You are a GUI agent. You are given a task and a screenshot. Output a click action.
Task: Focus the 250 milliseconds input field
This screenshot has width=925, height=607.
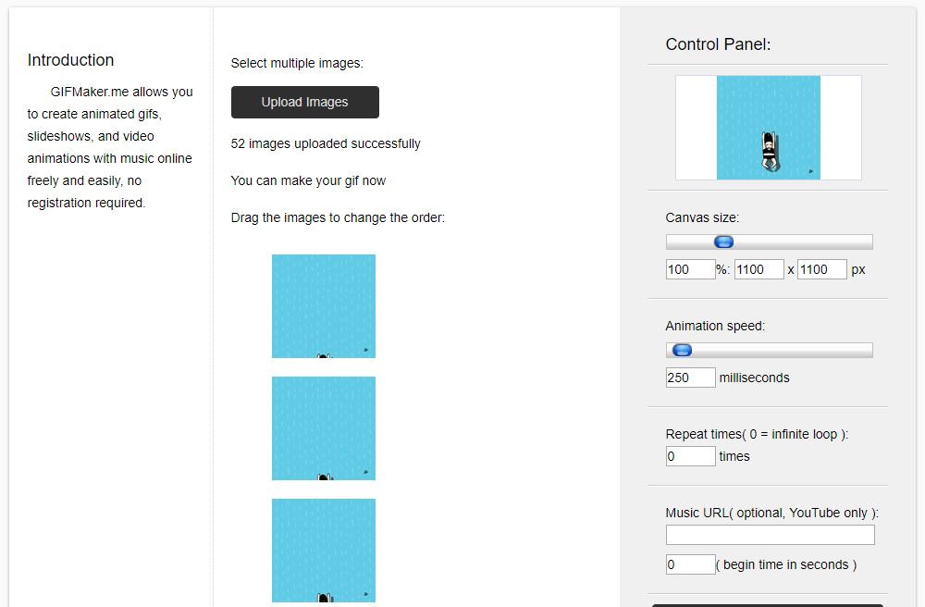[x=690, y=378]
